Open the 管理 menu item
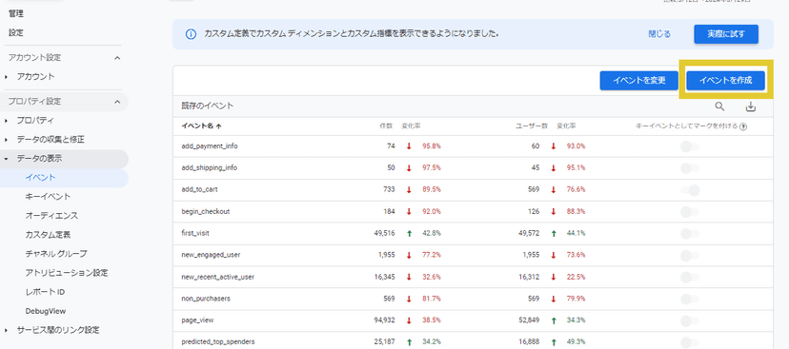This screenshot has height=349, width=789. tap(15, 13)
